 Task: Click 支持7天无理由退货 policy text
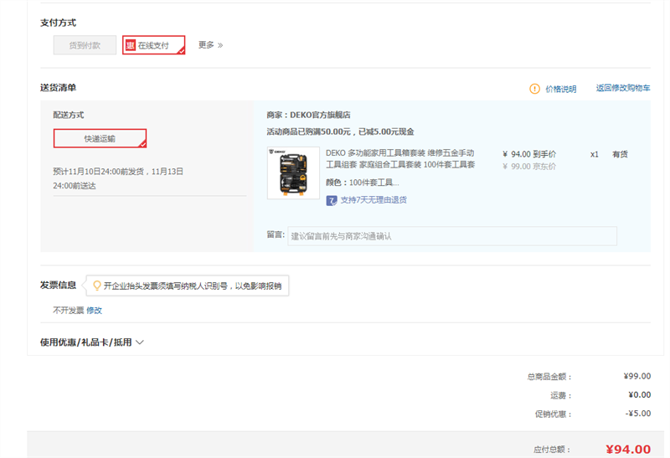click(374, 200)
